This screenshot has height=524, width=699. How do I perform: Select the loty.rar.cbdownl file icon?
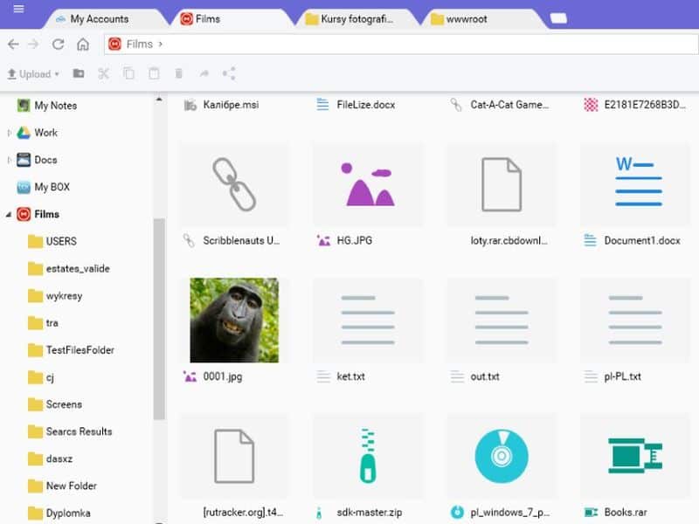(x=502, y=184)
